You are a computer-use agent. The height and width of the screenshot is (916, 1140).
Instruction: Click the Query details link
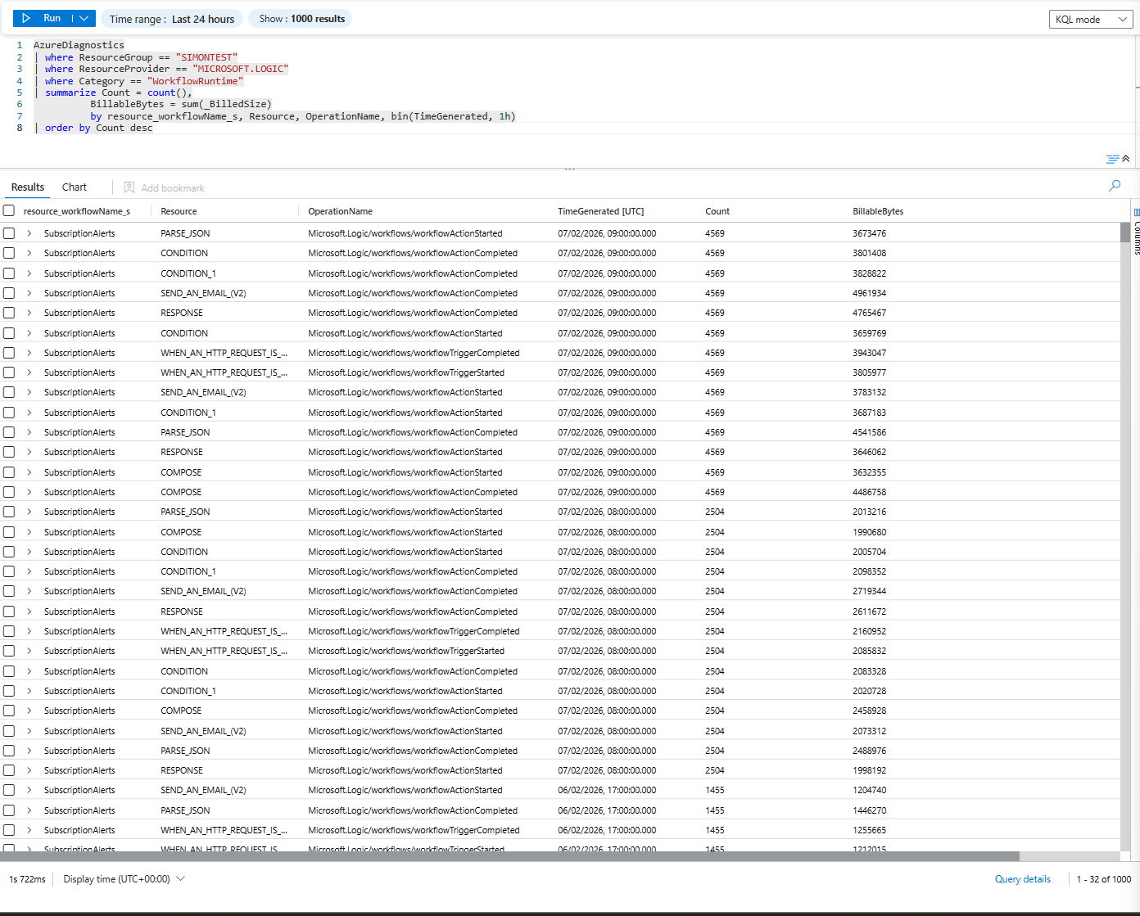1022,879
